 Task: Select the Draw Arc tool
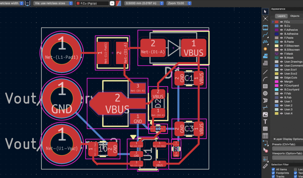(x=265, y=79)
